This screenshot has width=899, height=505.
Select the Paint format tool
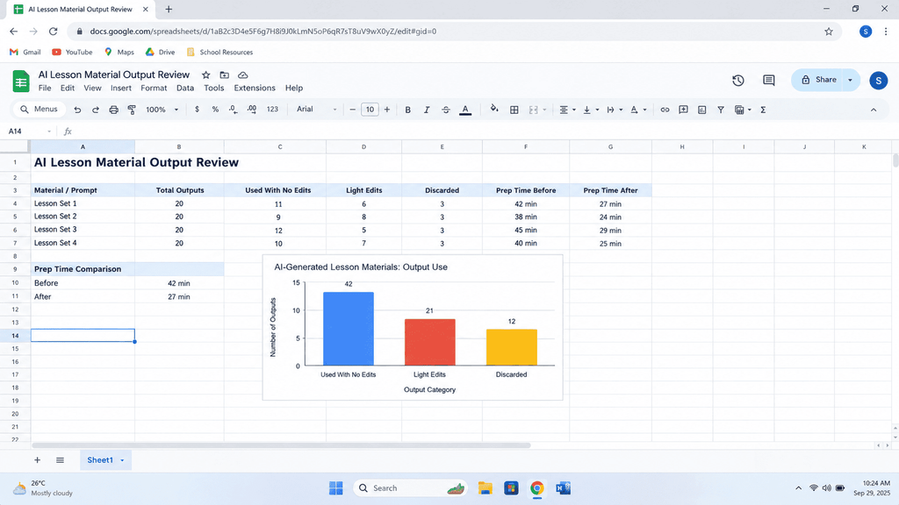pos(132,110)
